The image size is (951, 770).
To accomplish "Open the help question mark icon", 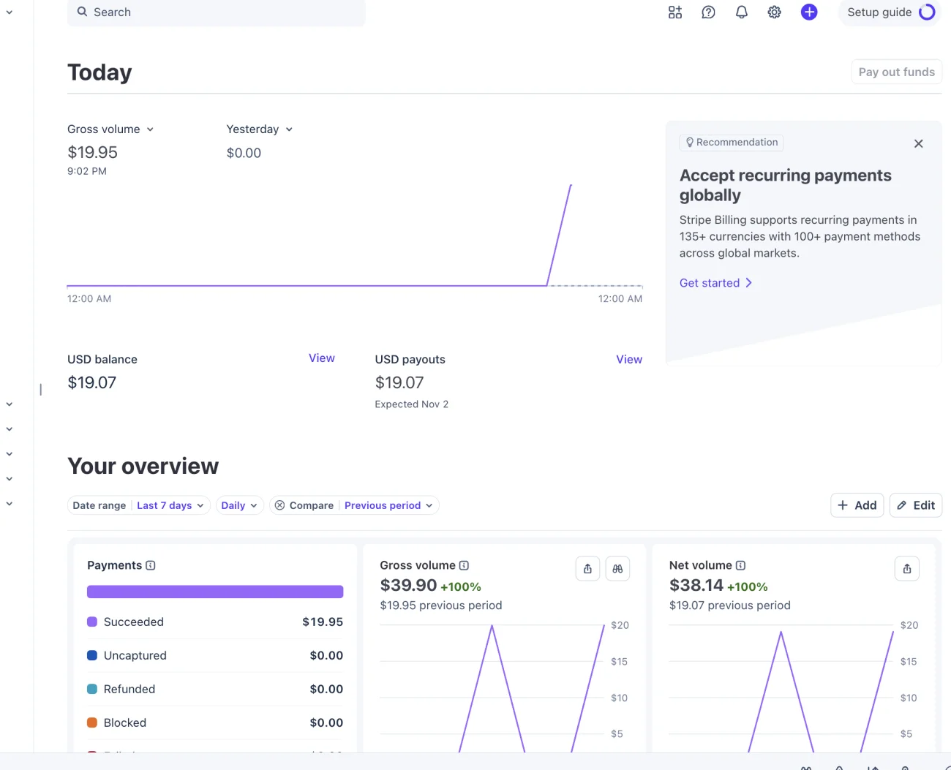I will pos(708,12).
